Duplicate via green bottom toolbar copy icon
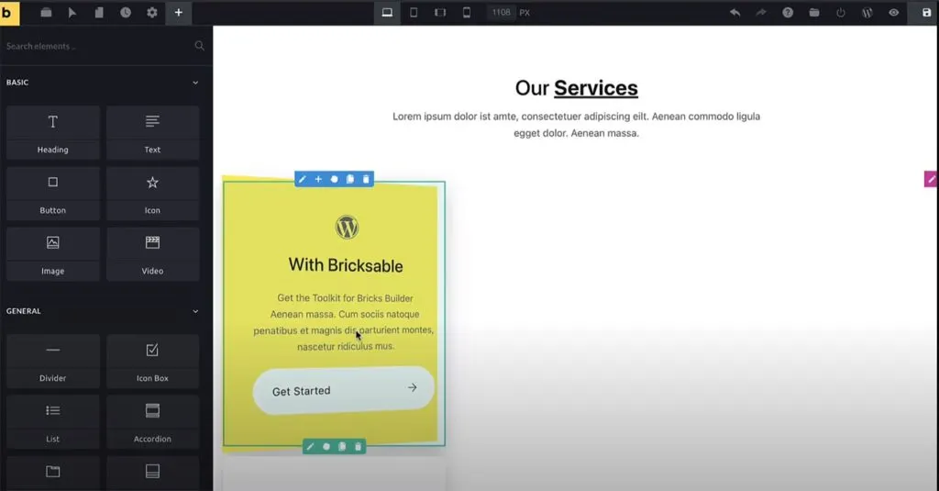The width and height of the screenshot is (939, 491). coord(342,447)
